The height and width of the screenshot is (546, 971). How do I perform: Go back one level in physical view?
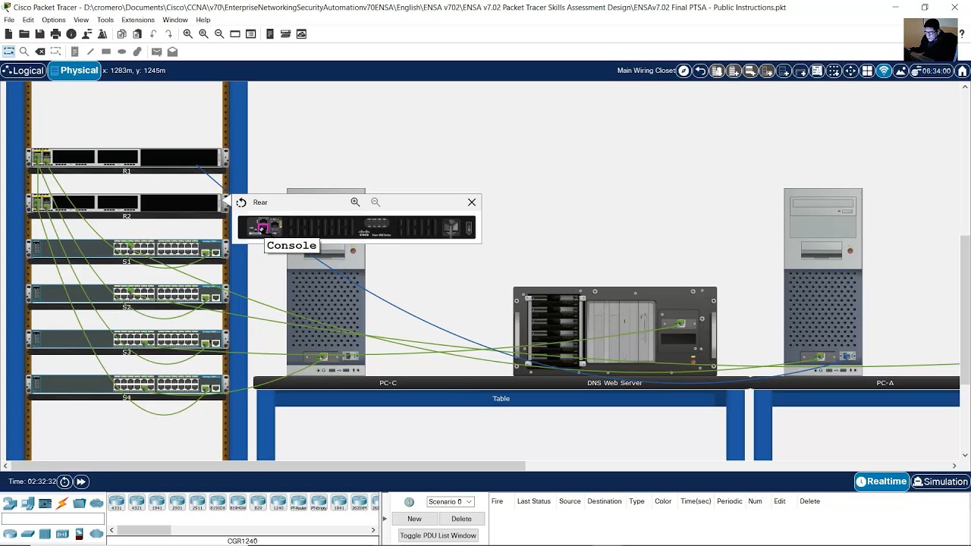700,71
